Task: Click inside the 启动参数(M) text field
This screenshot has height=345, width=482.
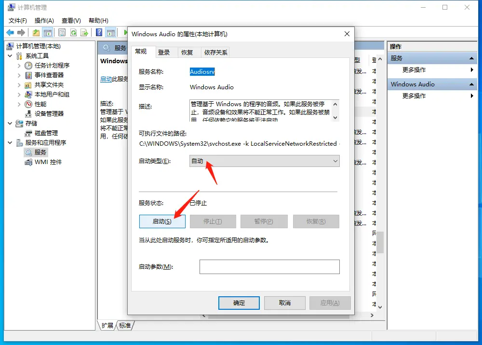Action: point(269,266)
